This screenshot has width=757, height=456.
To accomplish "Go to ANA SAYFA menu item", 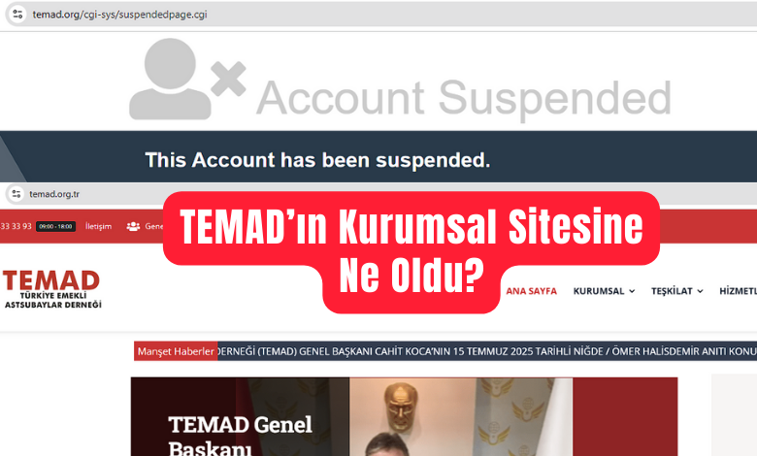I will [x=532, y=291].
